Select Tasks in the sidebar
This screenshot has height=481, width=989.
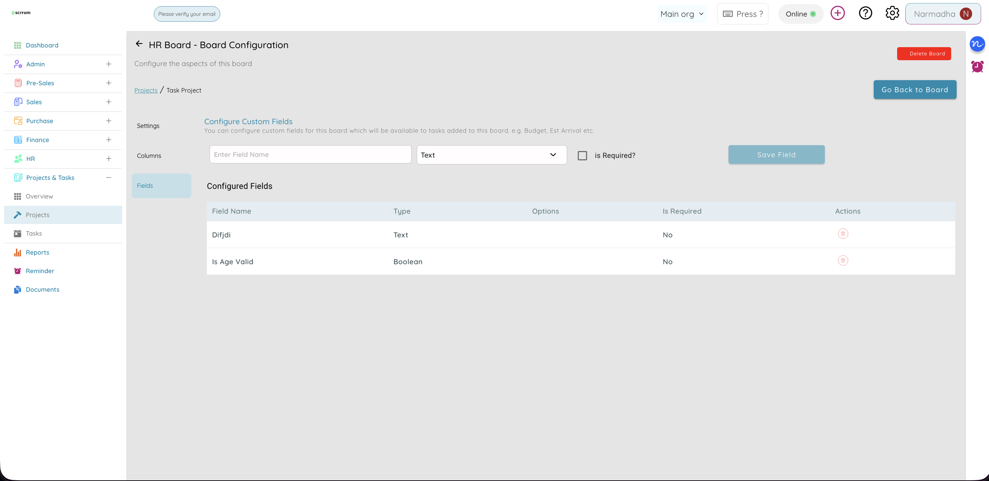34,233
